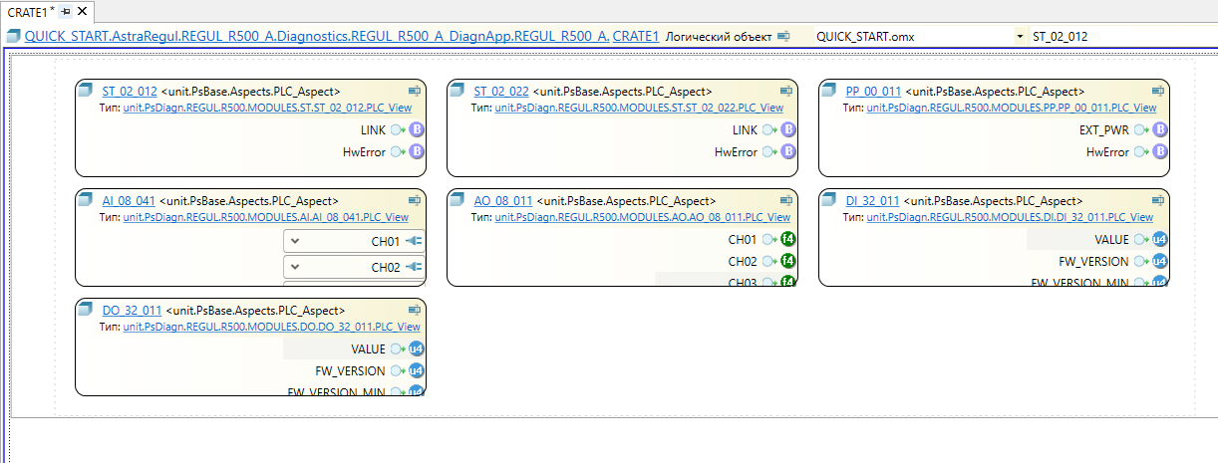Click the pin icon on CRATE1 tab
Viewport: 1218px width, 463px height.
point(65,11)
